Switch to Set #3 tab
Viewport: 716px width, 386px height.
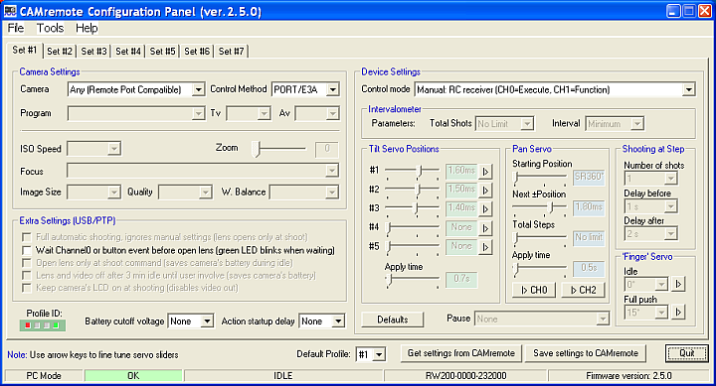tap(93, 52)
